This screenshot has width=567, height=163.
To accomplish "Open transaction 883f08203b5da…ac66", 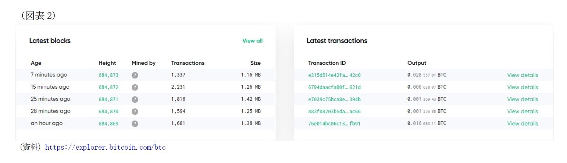I will [x=334, y=111].
